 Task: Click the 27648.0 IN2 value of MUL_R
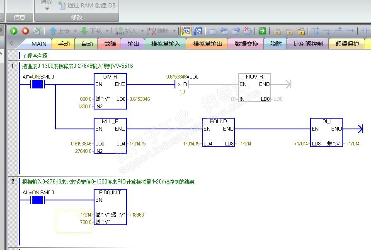[83, 151]
